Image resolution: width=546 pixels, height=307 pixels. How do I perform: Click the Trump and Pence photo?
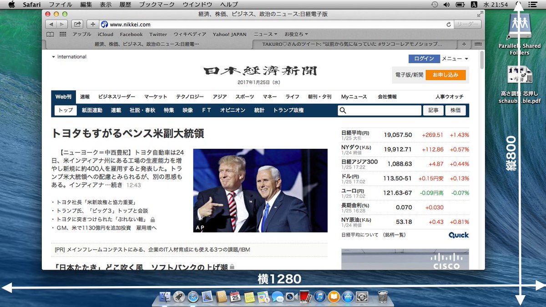260,191
